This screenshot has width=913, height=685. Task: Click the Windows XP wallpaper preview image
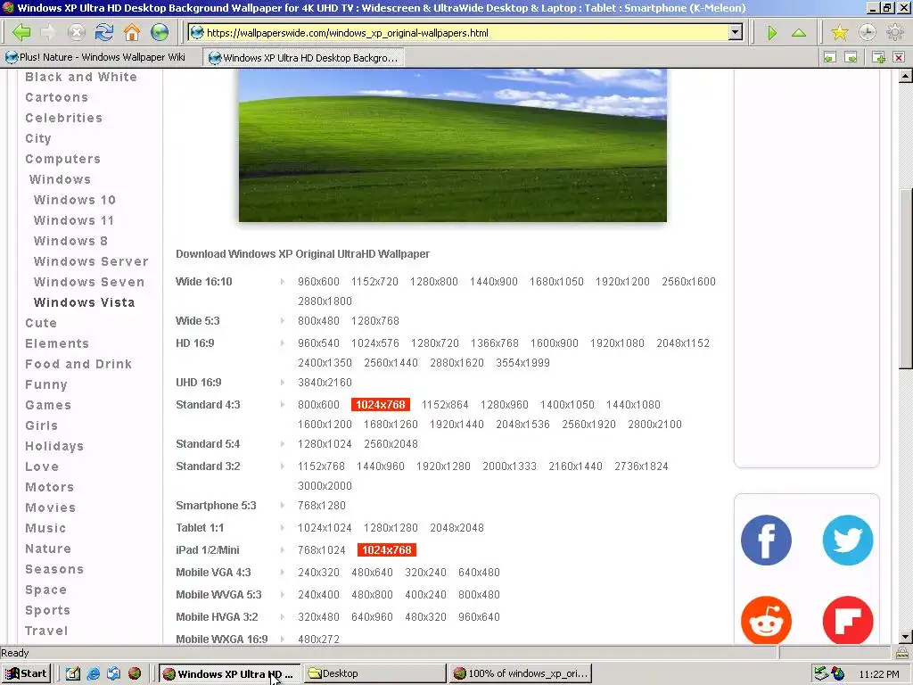452,145
